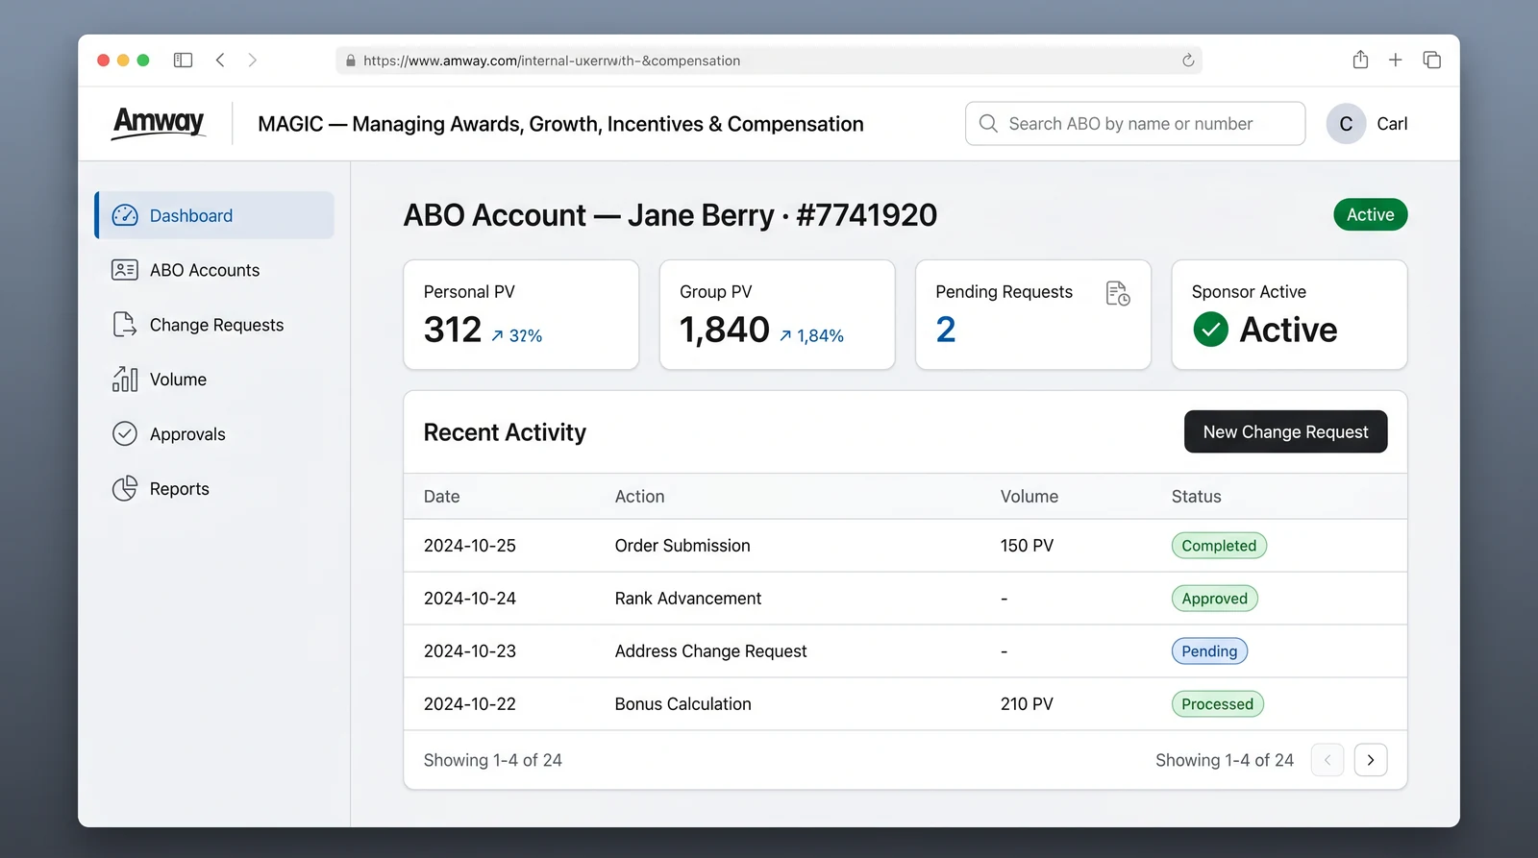Viewport: 1538px width, 858px height.
Task: Click the Processed status badge
Action: tap(1217, 704)
